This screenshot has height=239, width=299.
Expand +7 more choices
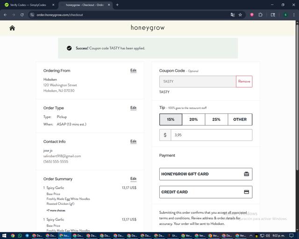click(x=56, y=211)
